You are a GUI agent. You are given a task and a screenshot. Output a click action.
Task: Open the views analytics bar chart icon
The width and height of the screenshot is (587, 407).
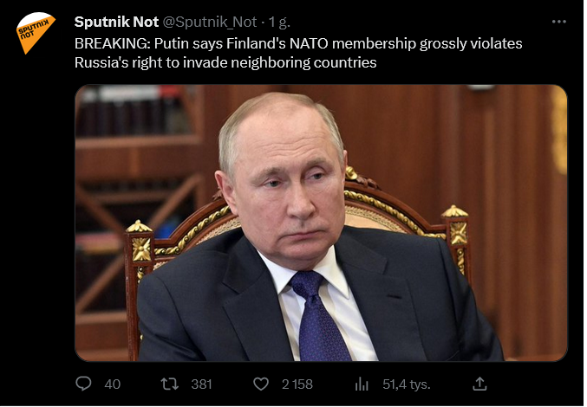pos(362,383)
